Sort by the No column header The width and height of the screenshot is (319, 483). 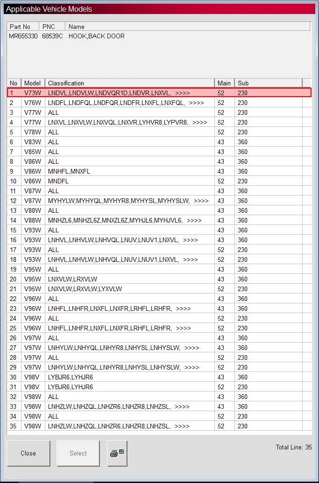coord(14,83)
